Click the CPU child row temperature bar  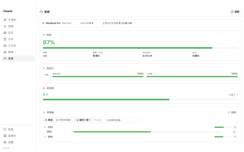pyautogui.click(x=147, y=132)
